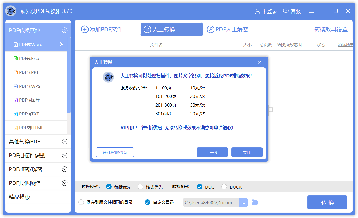Expand the PDF加密/解密 section
Viewport: 358px width, 218px height.
(x=65, y=169)
